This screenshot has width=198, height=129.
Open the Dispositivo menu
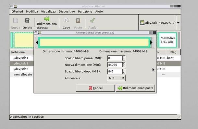pyautogui.click(x=67, y=11)
